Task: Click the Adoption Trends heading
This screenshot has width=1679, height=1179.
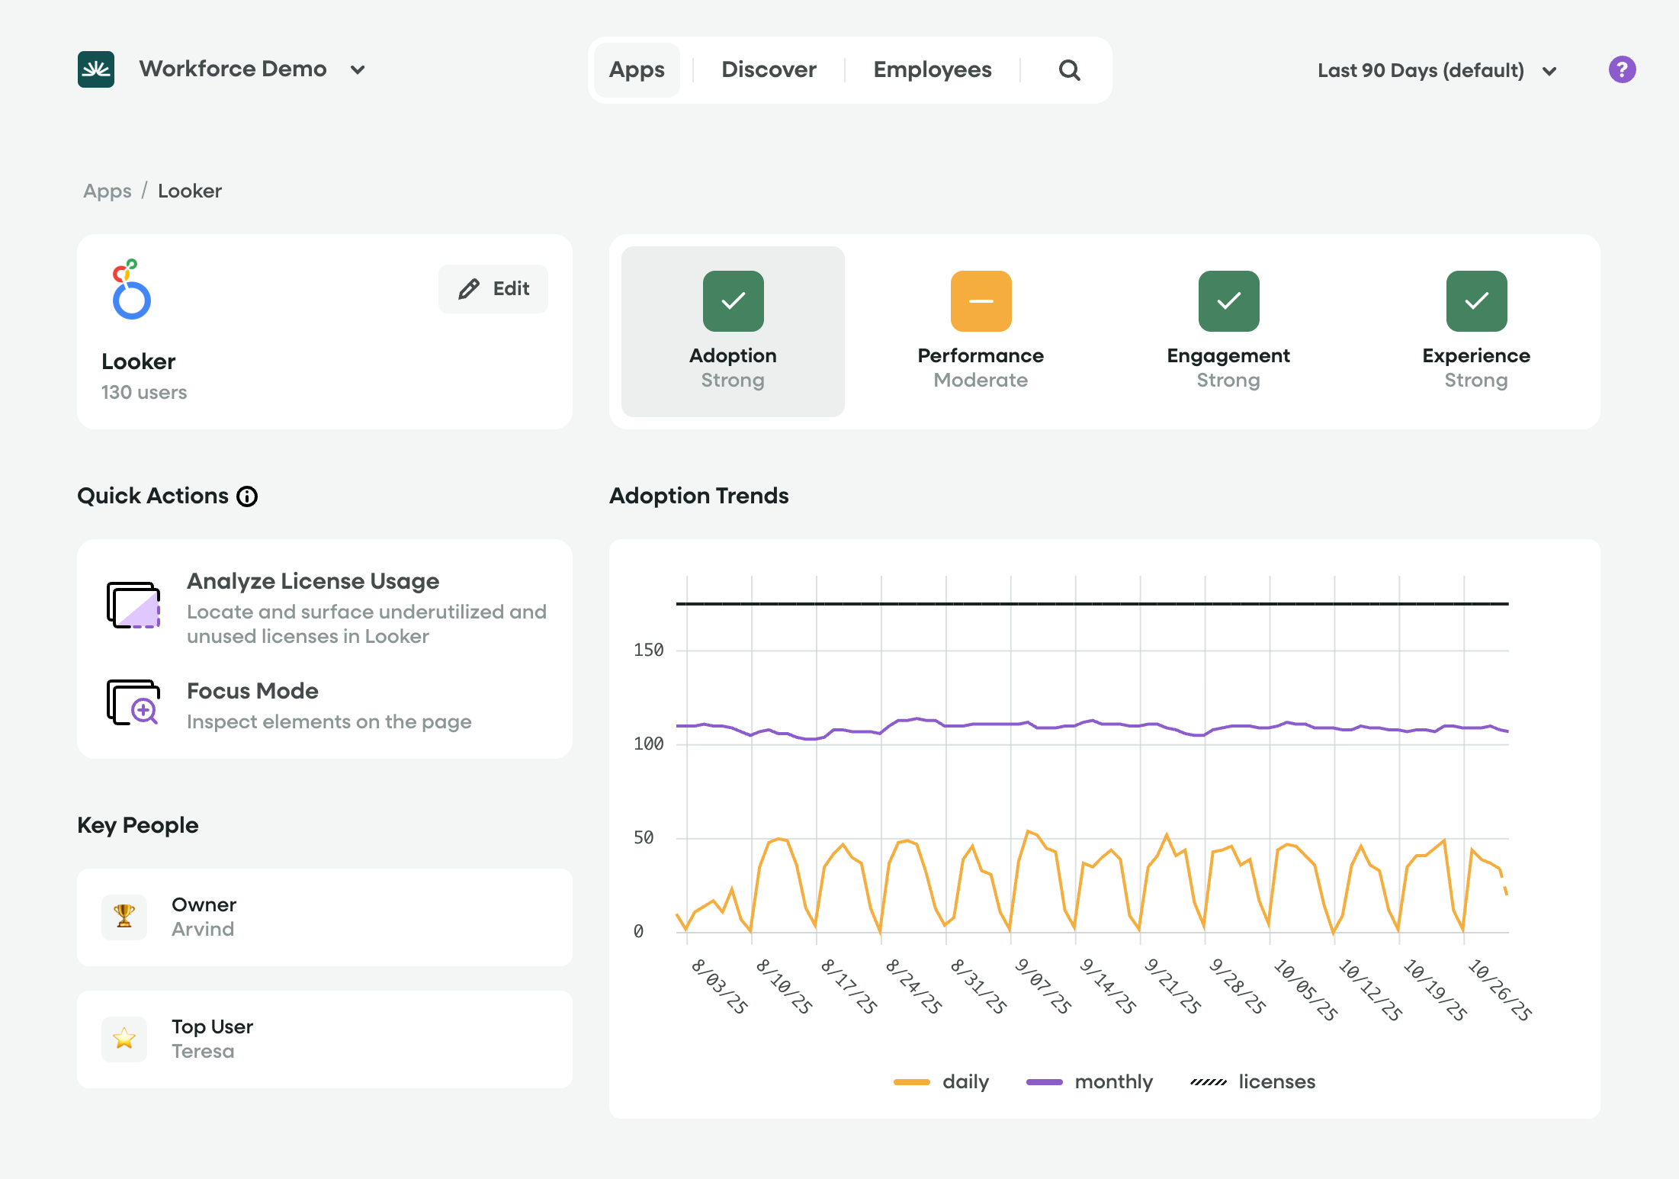Action: coord(699,496)
